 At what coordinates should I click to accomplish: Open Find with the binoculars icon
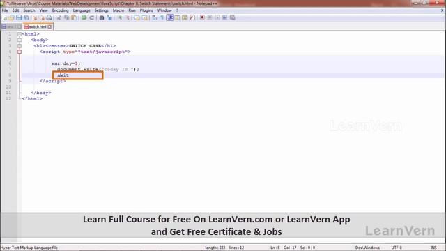click(102, 17)
